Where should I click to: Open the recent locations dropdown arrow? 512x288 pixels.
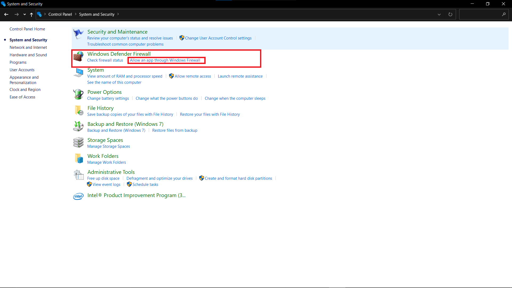[x=25, y=14]
